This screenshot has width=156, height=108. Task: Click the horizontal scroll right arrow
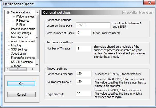[x=32, y=69]
